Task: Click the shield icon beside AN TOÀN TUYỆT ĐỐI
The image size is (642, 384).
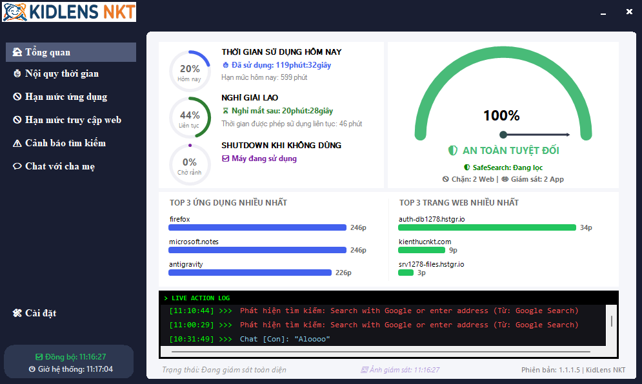Action: point(453,151)
